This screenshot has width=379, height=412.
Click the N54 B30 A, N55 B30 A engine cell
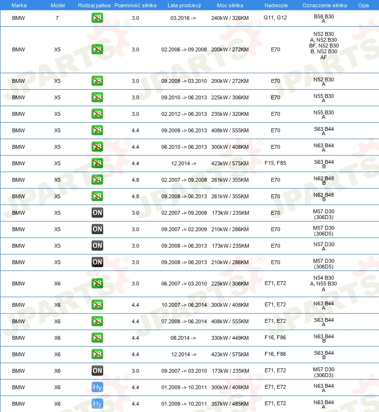click(324, 284)
